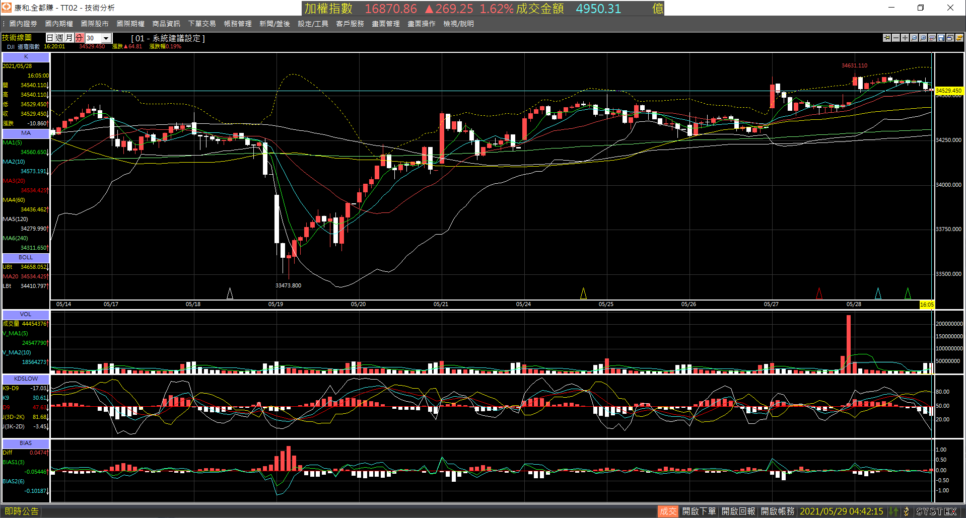This screenshot has height=518, width=966.
Task: Open the 國內證券 menu
Action: 23,24
